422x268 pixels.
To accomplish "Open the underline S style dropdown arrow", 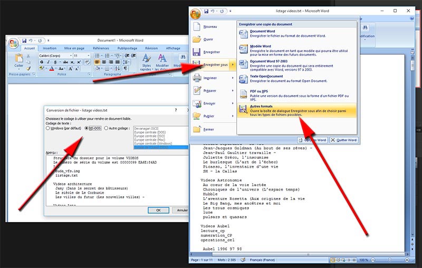I will tap(59, 62).
